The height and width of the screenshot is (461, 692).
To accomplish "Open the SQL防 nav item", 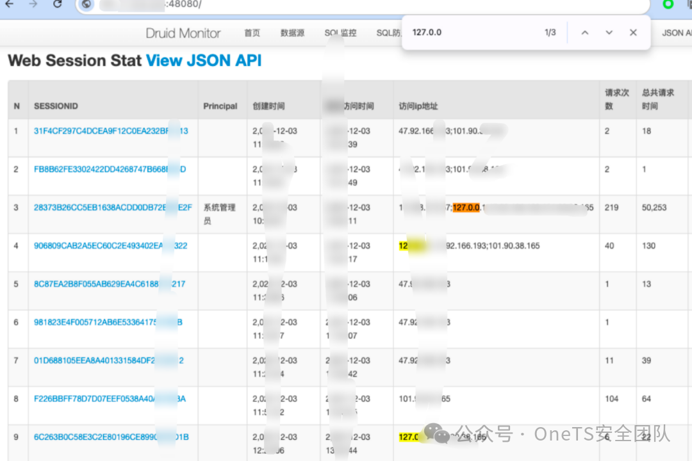I will [x=388, y=33].
